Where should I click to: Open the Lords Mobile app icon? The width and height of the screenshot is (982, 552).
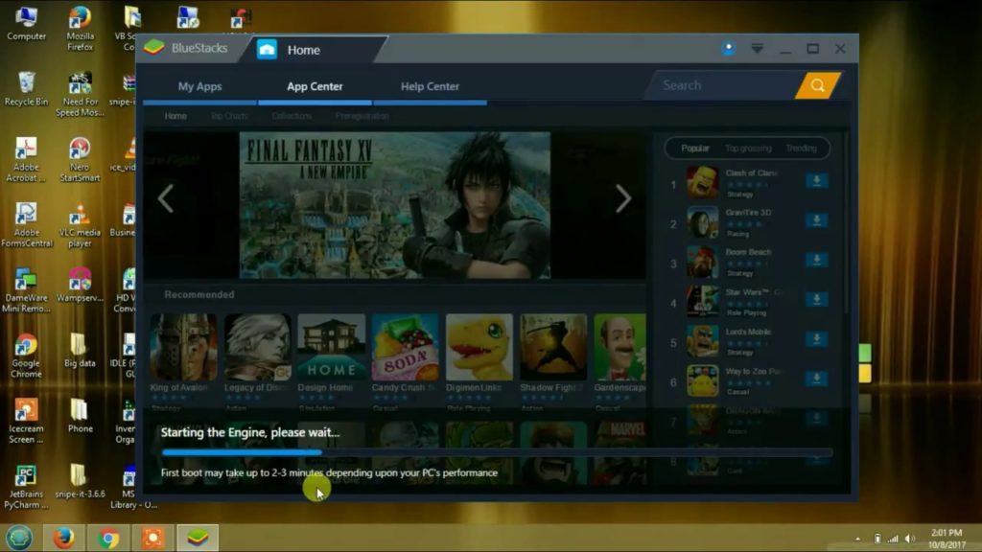[x=703, y=341]
